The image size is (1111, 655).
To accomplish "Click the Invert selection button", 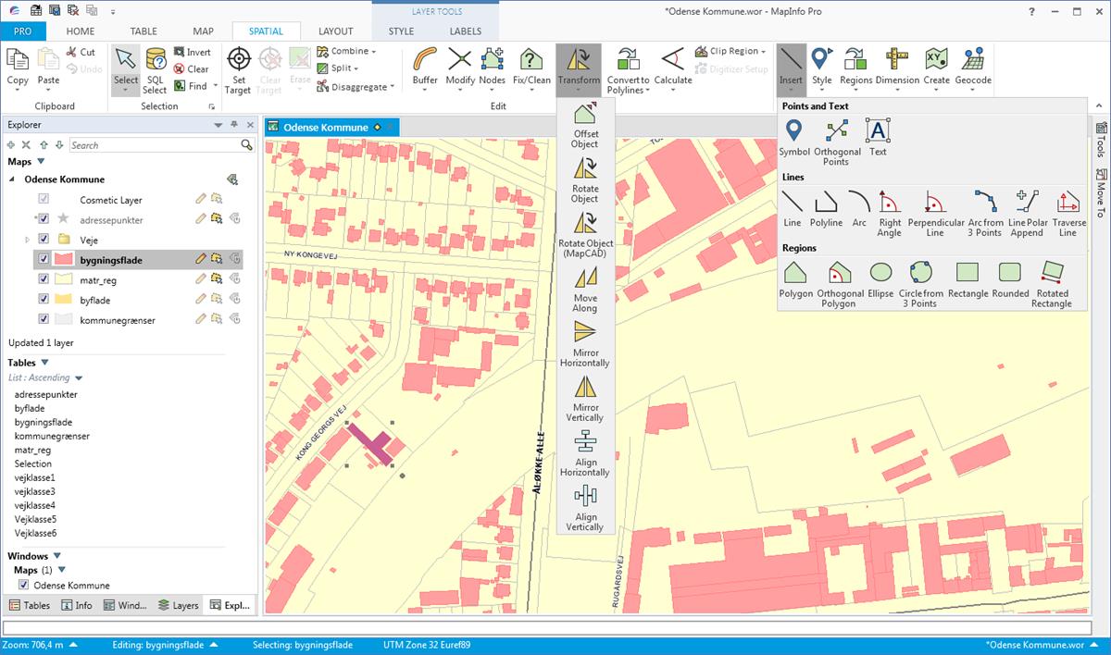I will [192, 53].
